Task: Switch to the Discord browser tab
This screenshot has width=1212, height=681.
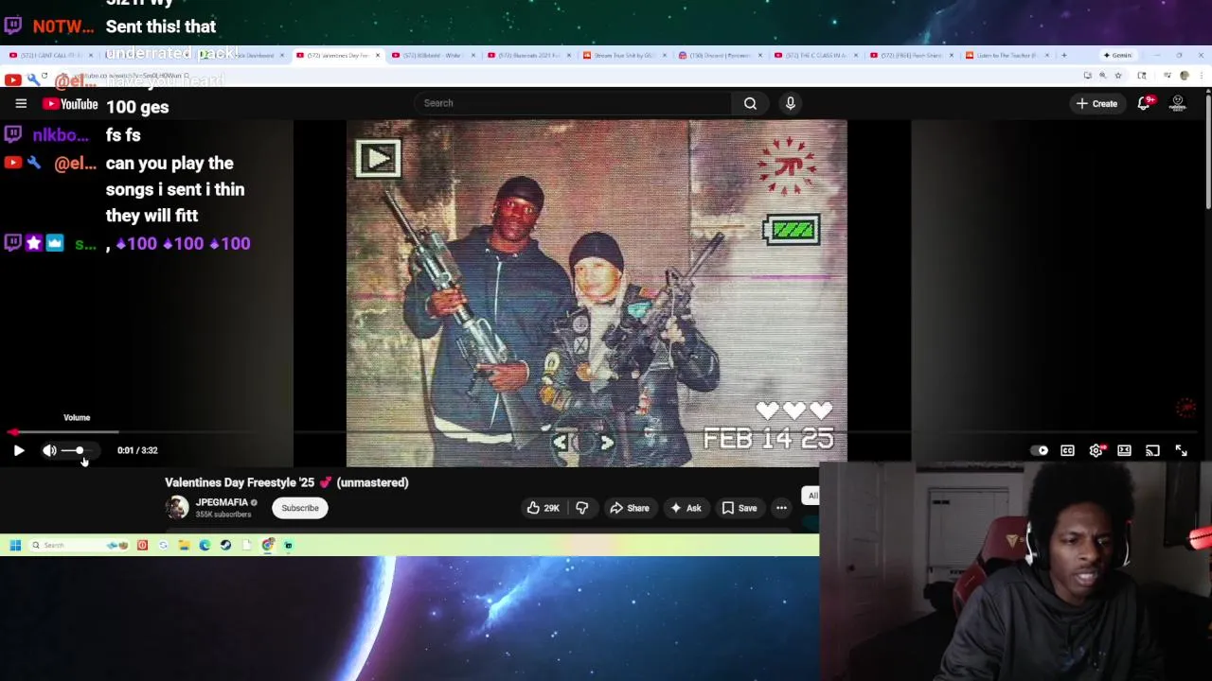Action: (x=720, y=55)
